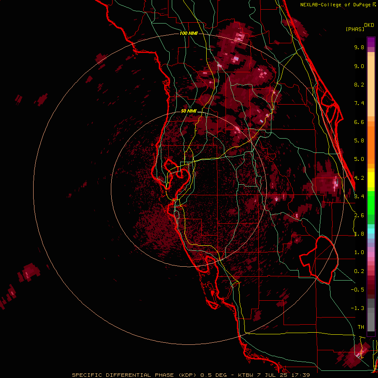
Task: Pick the bright yellow color bar segment
Action: pyautogui.click(x=371, y=180)
